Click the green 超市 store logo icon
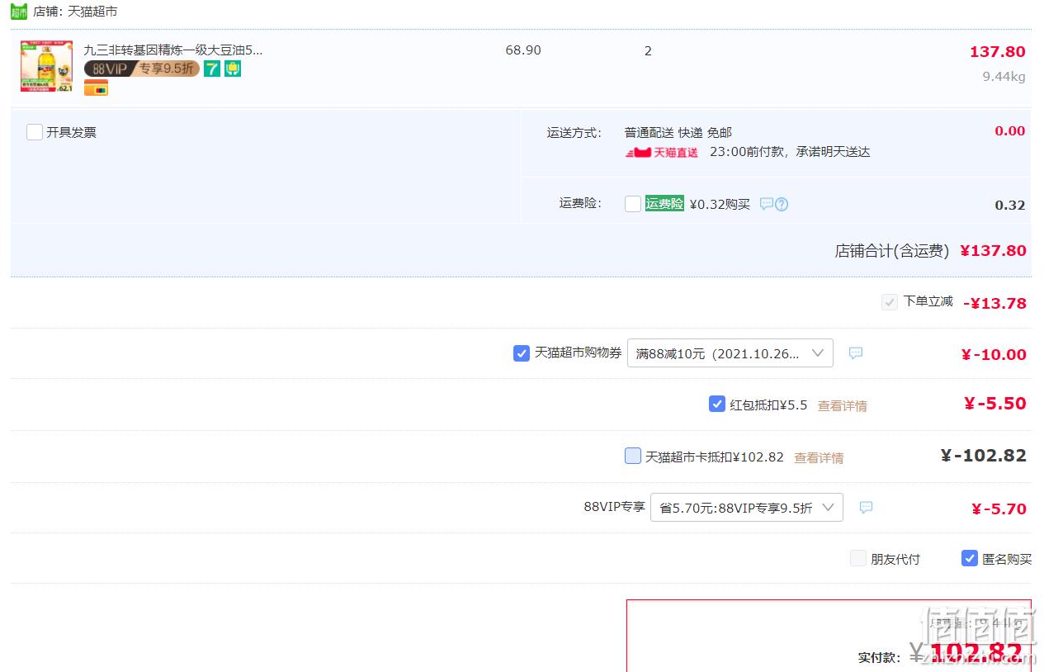 click(18, 12)
